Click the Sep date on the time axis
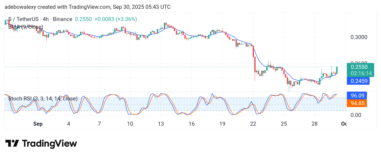 [x=38, y=124]
